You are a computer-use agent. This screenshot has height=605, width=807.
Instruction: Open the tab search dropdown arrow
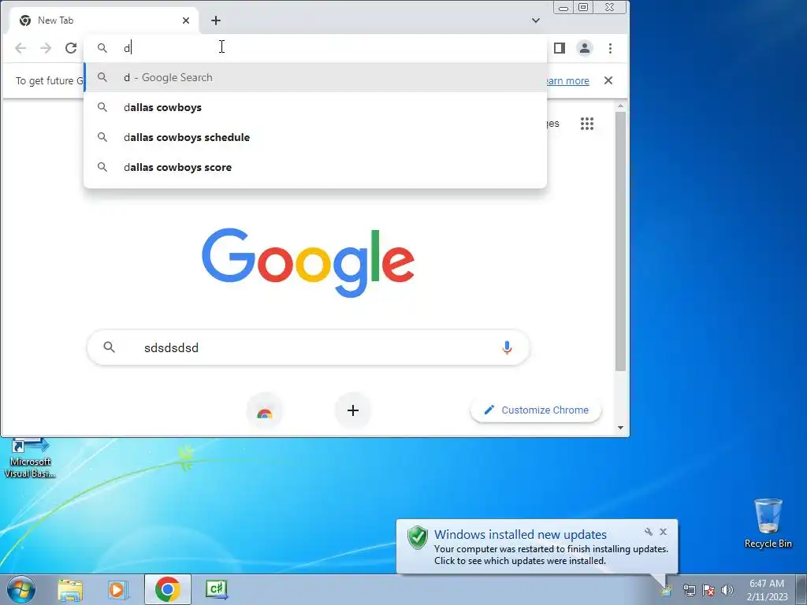pyautogui.click(x=536, y=20)
